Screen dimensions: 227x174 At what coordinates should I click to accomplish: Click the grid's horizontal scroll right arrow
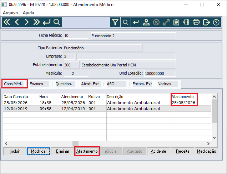pyautogui.click(x=208, y=143)
